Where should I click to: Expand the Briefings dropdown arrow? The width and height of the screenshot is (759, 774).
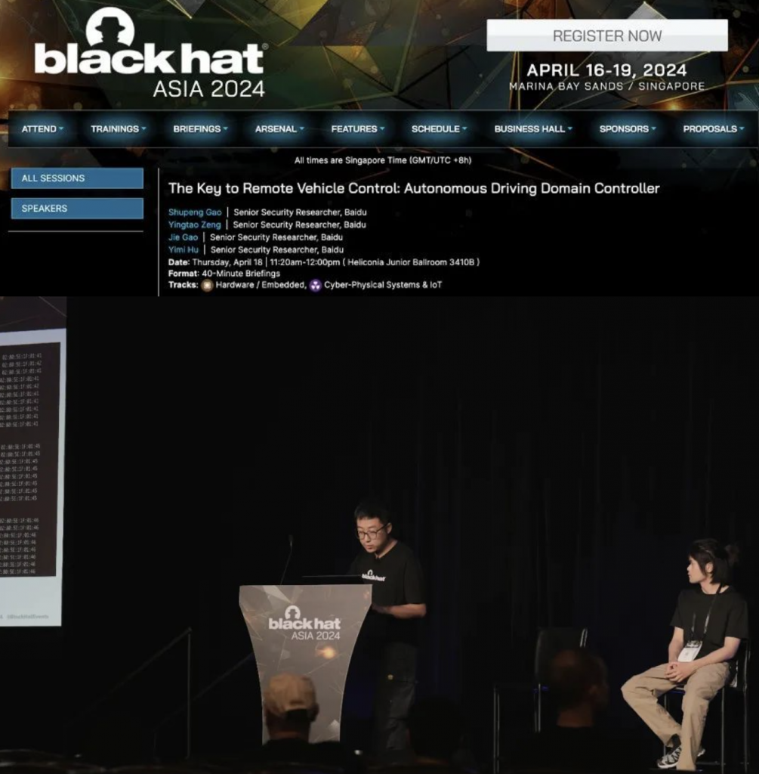[x=225, y=128]
